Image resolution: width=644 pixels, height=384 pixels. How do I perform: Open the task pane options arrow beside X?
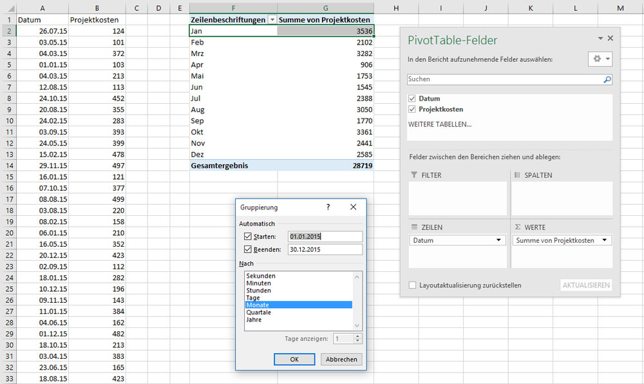tap(600, 39)
